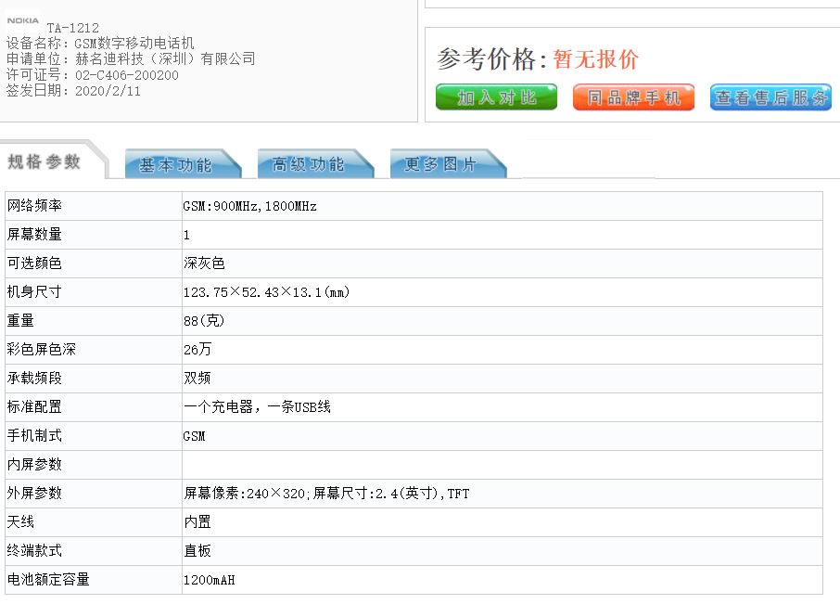Open 同品牌手机 orange button

633,97
